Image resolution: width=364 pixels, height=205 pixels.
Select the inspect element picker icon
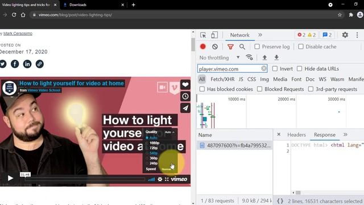[203, 35]
